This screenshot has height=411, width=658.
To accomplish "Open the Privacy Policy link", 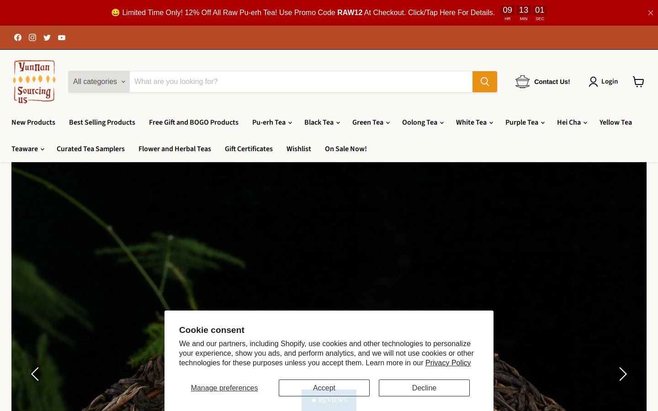I will click(x=448, y=363).
